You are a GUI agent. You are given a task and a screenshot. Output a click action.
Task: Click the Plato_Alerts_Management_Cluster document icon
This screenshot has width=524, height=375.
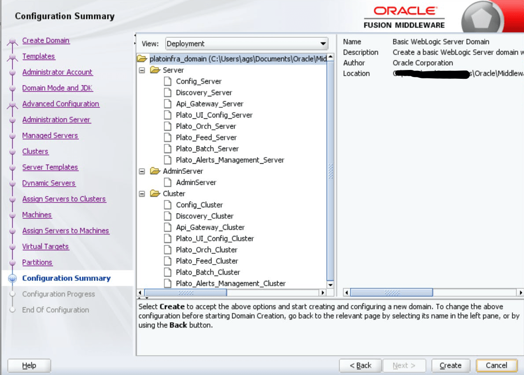(168, 283)
